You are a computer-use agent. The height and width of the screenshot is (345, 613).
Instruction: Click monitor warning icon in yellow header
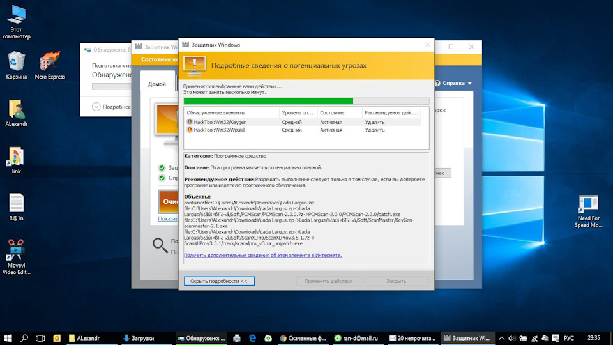194,65
